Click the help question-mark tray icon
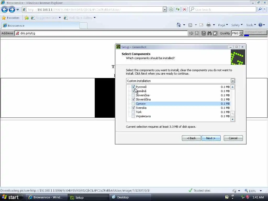Screen dimensions: 268x201 [x=227, y=197]
